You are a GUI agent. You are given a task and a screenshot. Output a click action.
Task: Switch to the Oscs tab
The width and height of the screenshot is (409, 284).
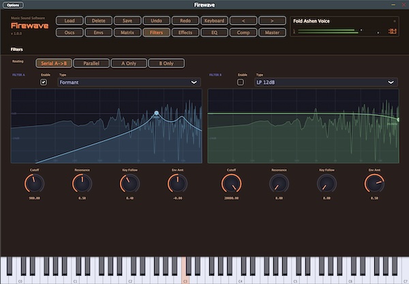[70, 33]
